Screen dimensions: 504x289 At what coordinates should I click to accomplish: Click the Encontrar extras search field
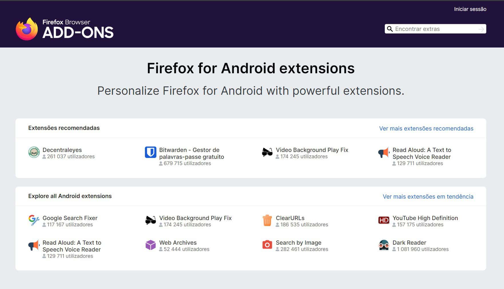pyautogui.click(x=429, y=29)
